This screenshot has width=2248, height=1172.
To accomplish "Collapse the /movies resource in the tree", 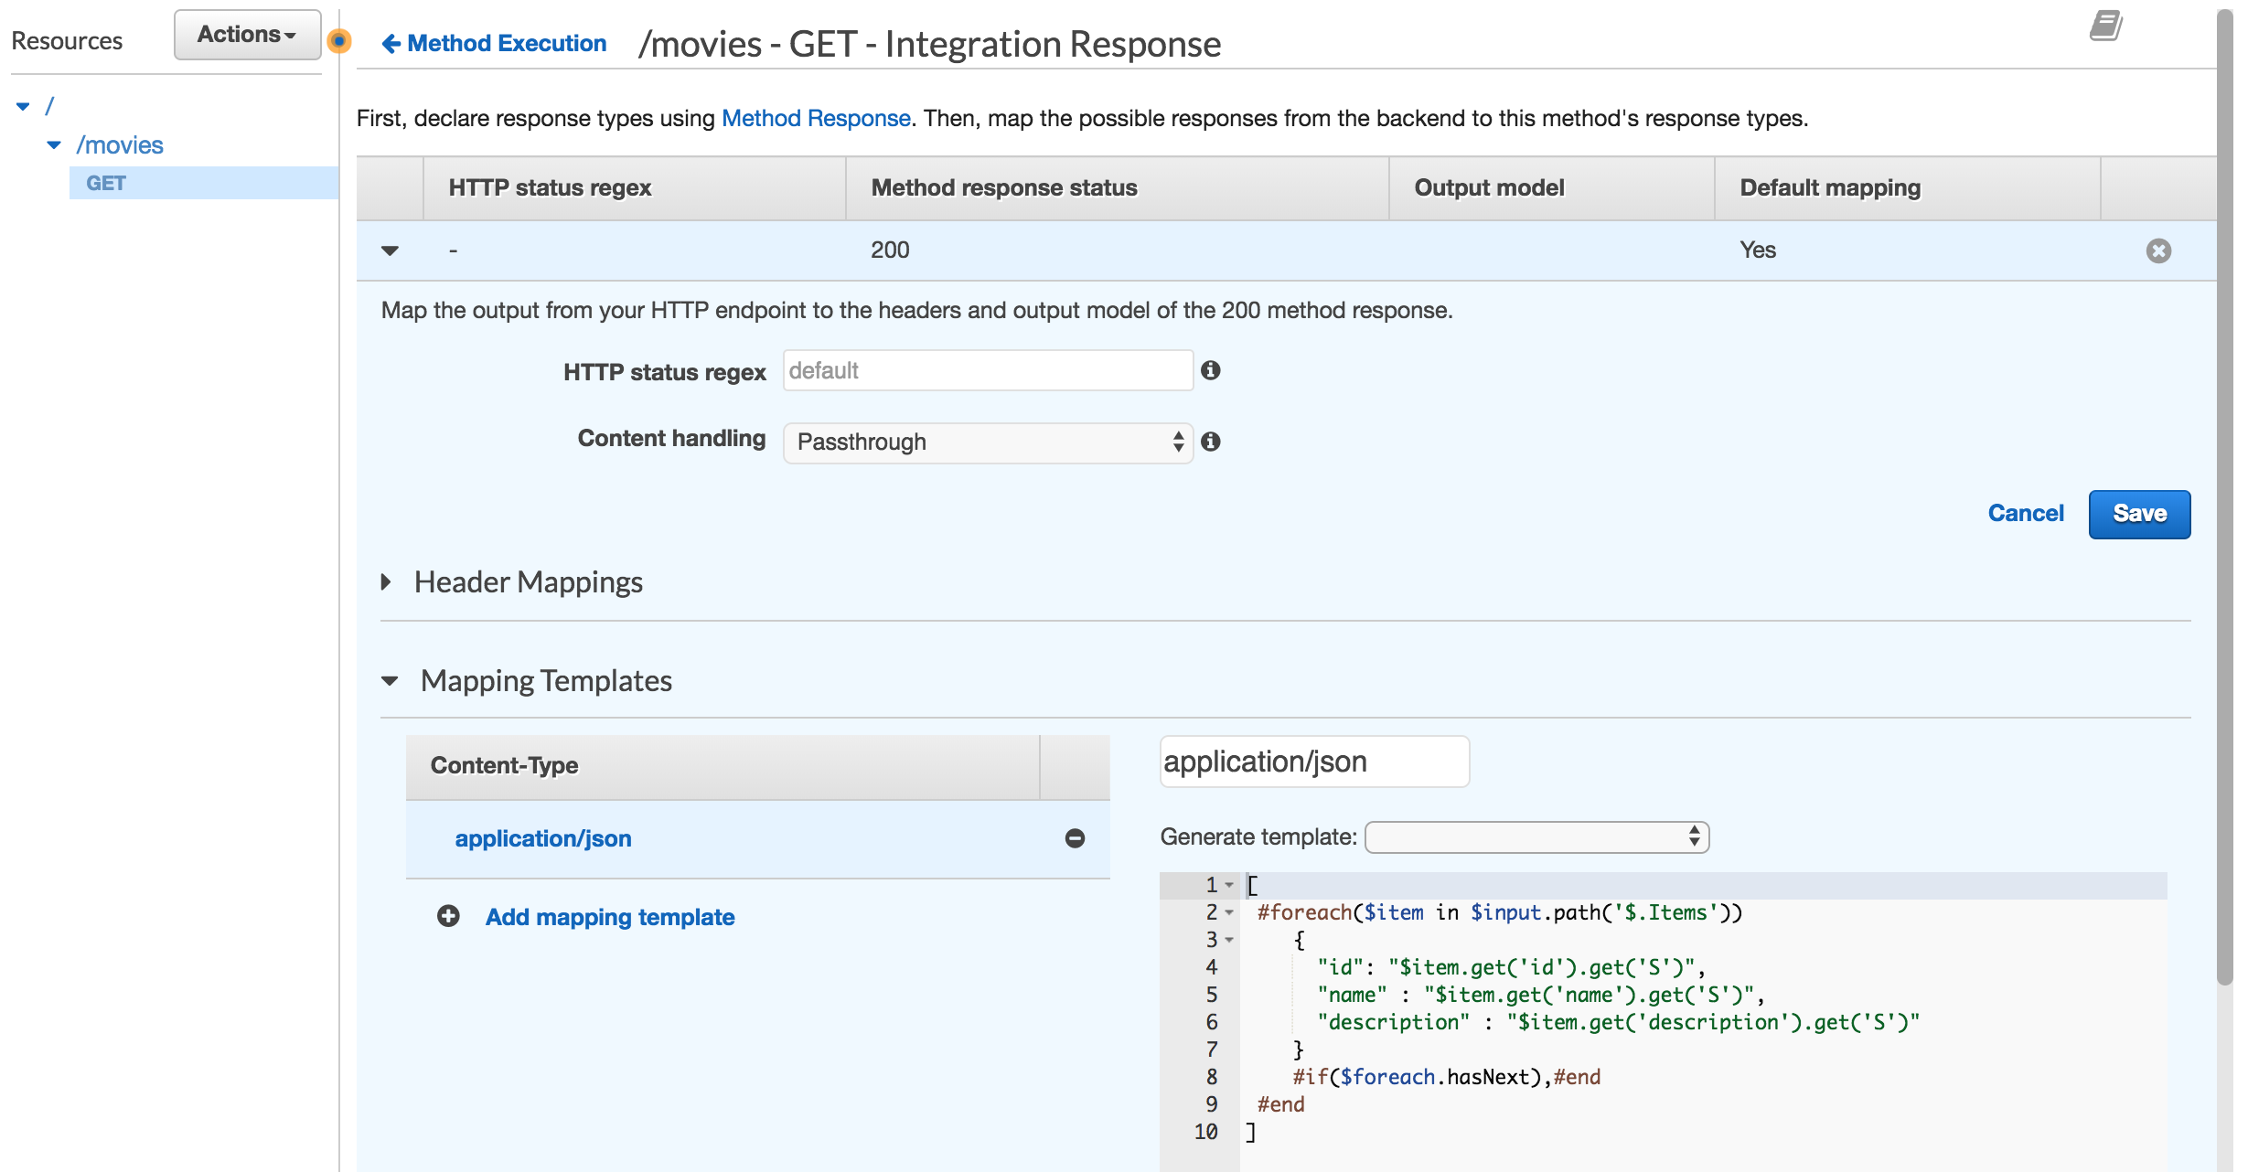I will pyautogui.click(x=52, y=144).
